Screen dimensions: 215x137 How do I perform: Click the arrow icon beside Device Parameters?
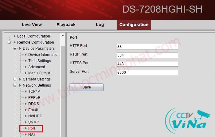(x=20, y=49)
